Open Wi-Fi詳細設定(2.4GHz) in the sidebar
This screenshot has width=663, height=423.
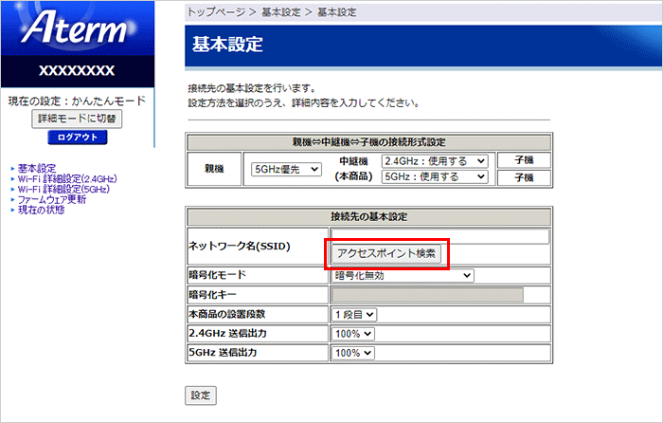click(x=66, y=178)
